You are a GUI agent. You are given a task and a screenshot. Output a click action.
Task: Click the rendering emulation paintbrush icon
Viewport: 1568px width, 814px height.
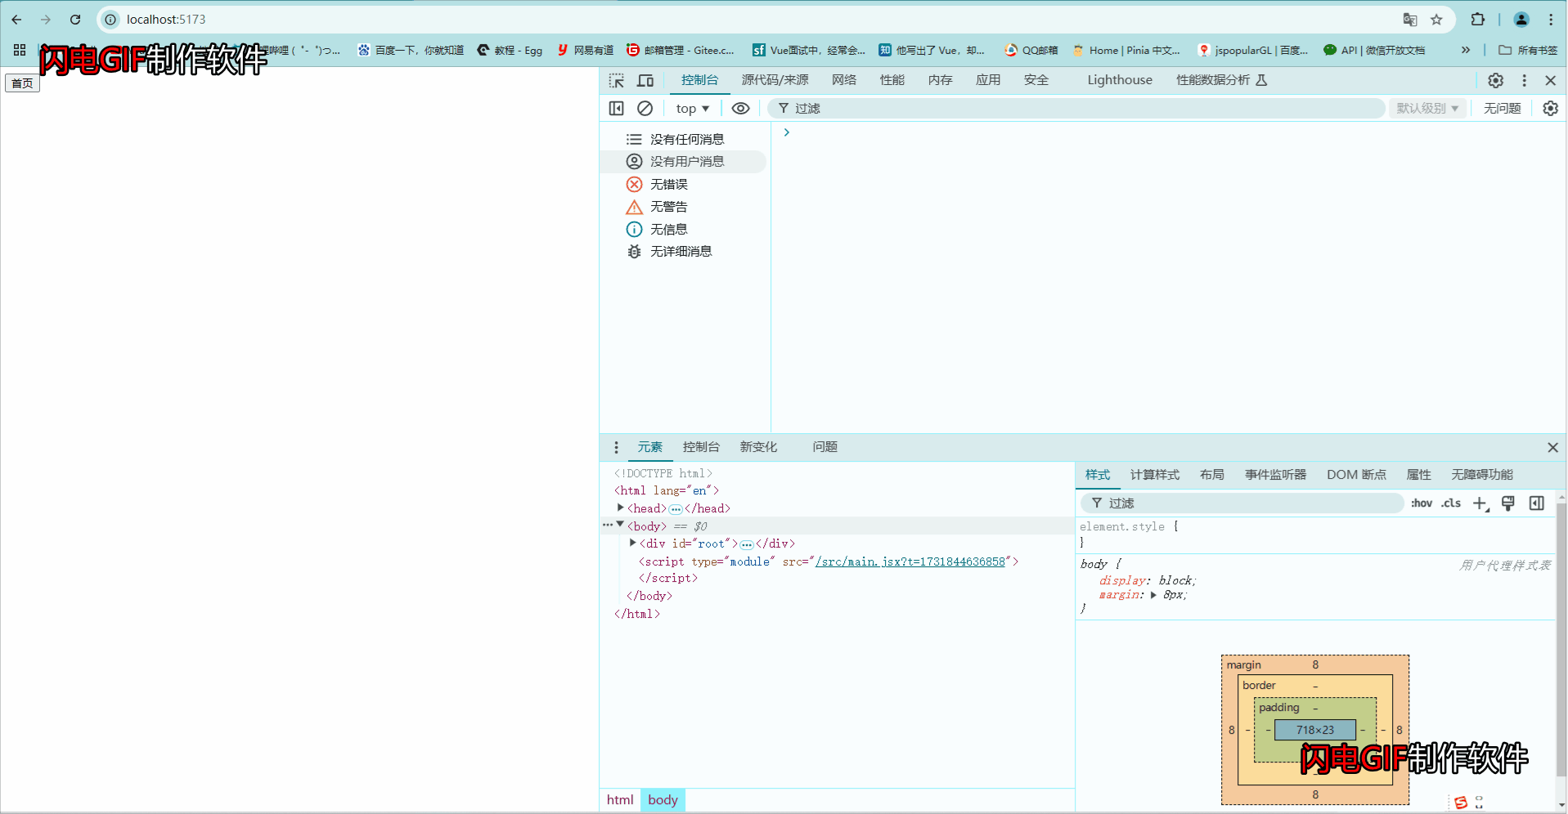1508,503
